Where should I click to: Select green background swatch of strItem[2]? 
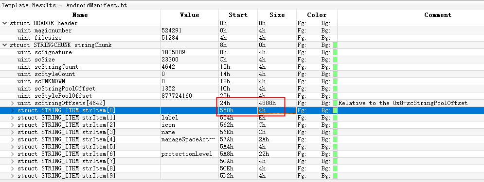(335, 125)
